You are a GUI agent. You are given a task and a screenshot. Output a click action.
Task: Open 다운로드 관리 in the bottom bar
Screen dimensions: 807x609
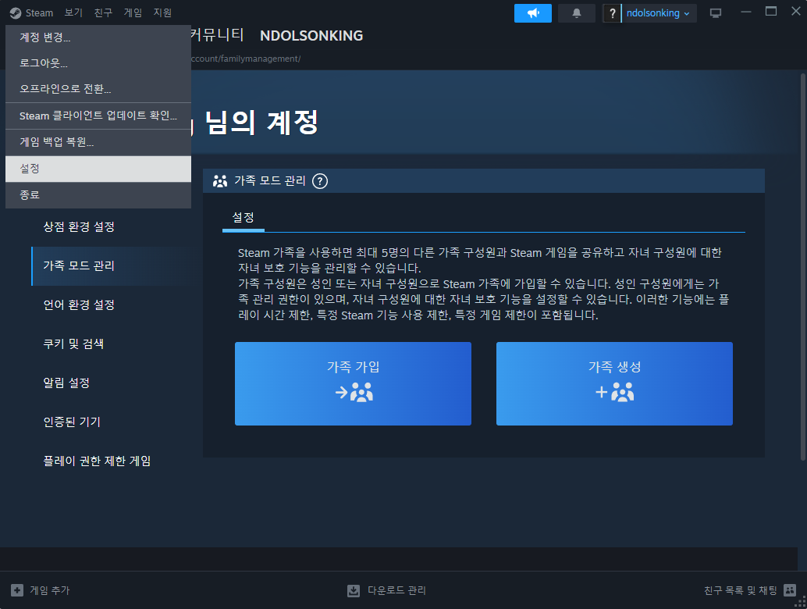396,590
